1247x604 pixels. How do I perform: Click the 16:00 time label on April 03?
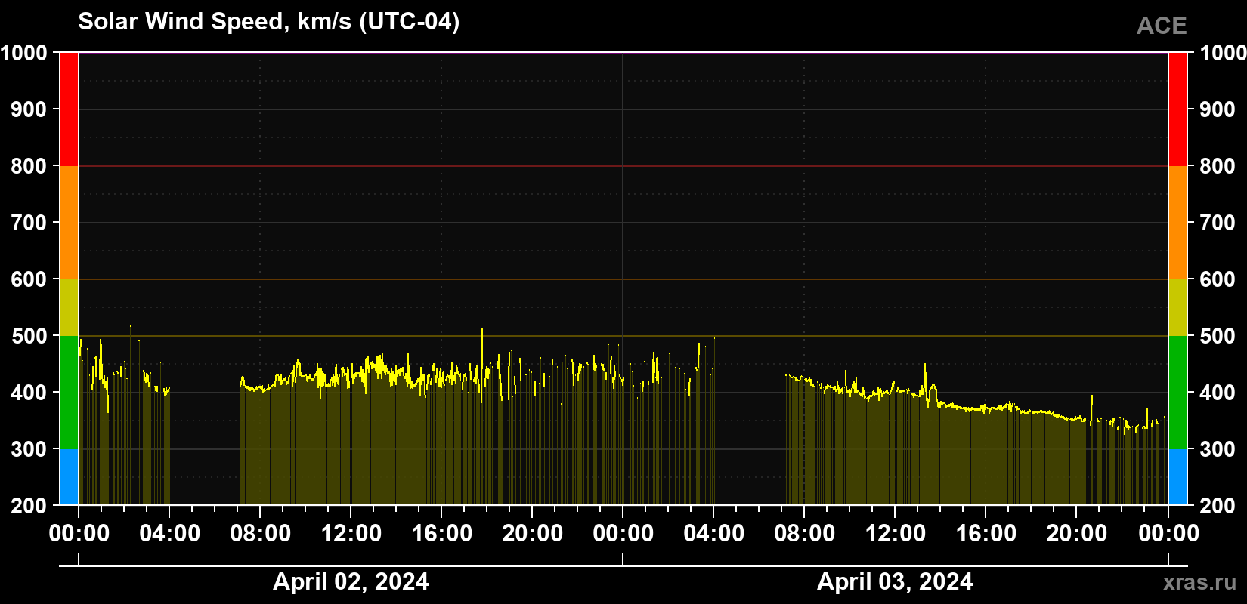click(986, 534)
